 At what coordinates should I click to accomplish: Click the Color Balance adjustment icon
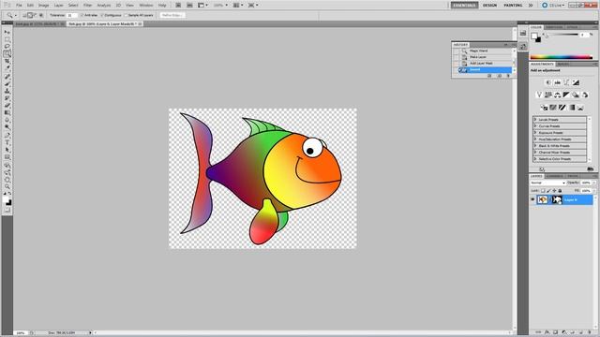(x=557, y=95)
